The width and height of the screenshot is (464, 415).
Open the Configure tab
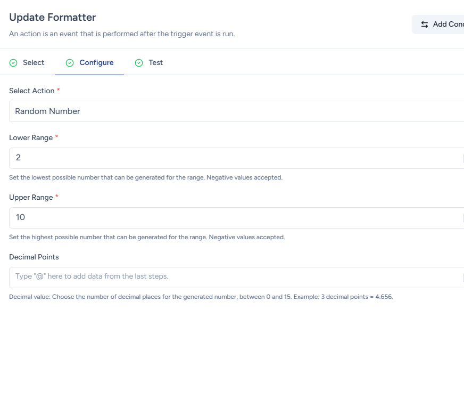click(96, 63)
